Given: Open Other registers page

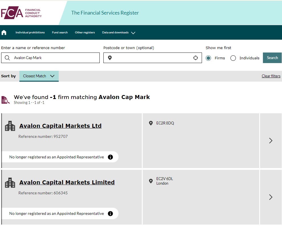Looking at the screenshot, I should (x=85, y=33).
